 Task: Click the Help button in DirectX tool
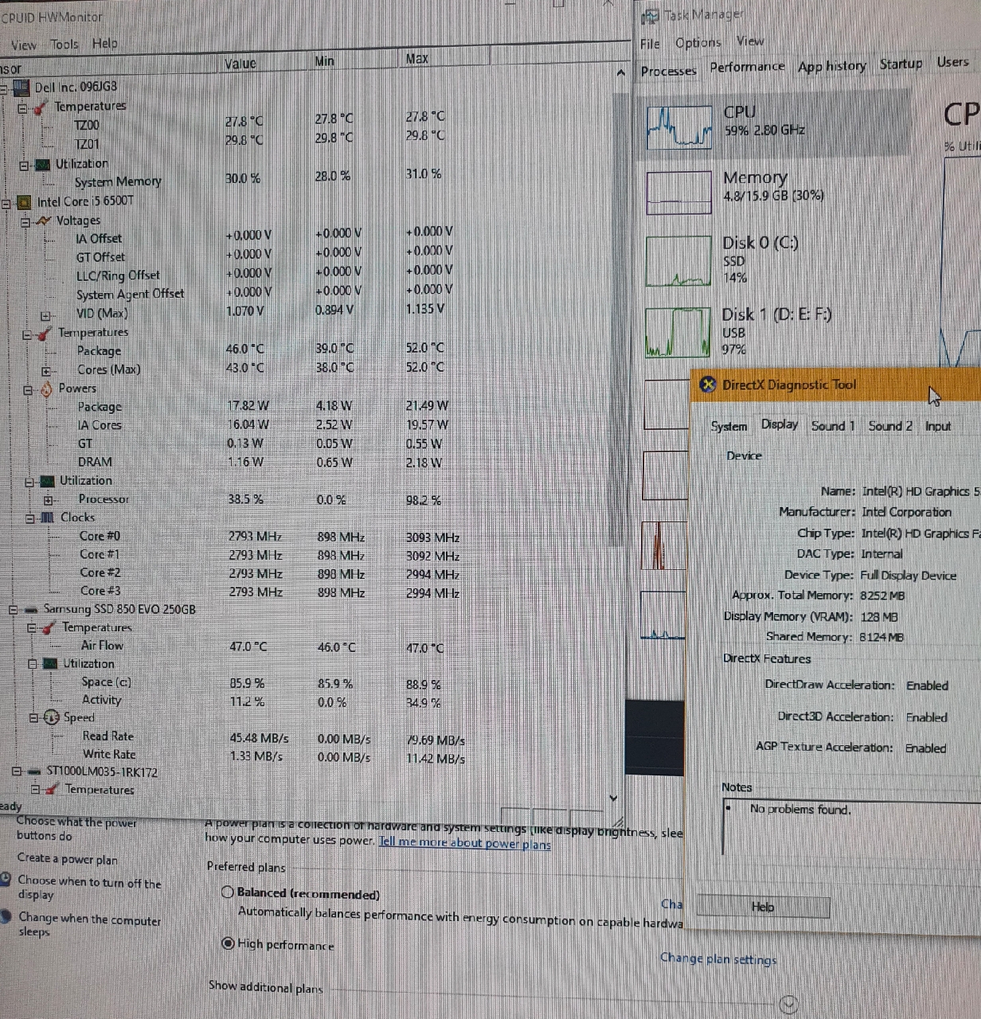point(763,907)
